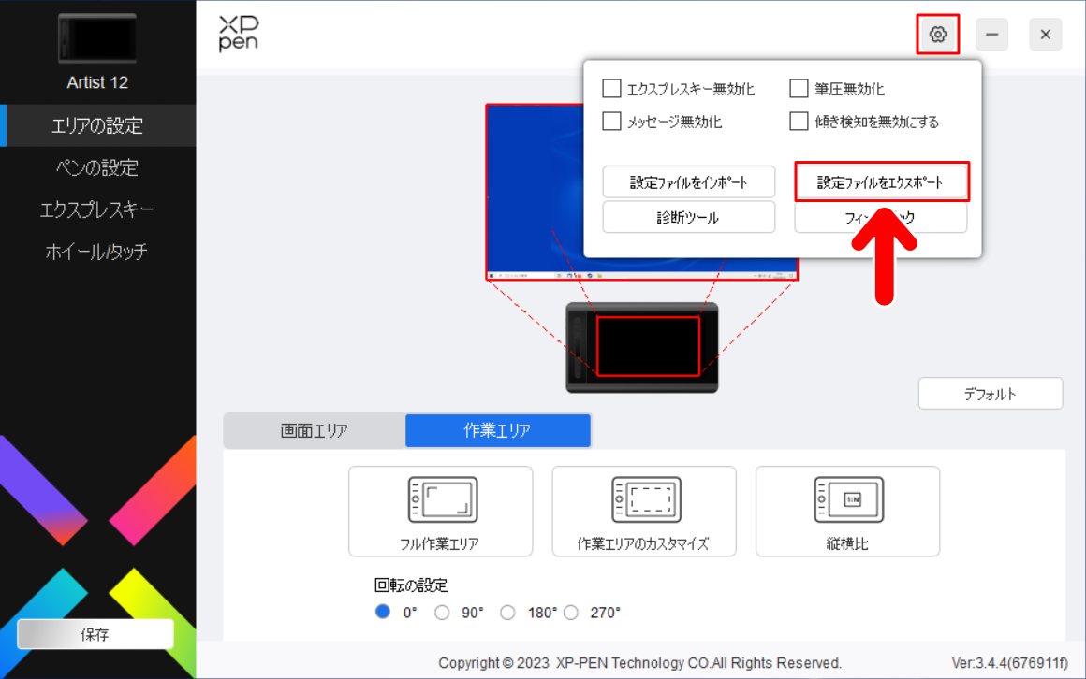Image resolution: width=1086 pixels, height=679 pixels.
Task: Enable 筆圧無効化 checkbox
Action: click(800, 89)
